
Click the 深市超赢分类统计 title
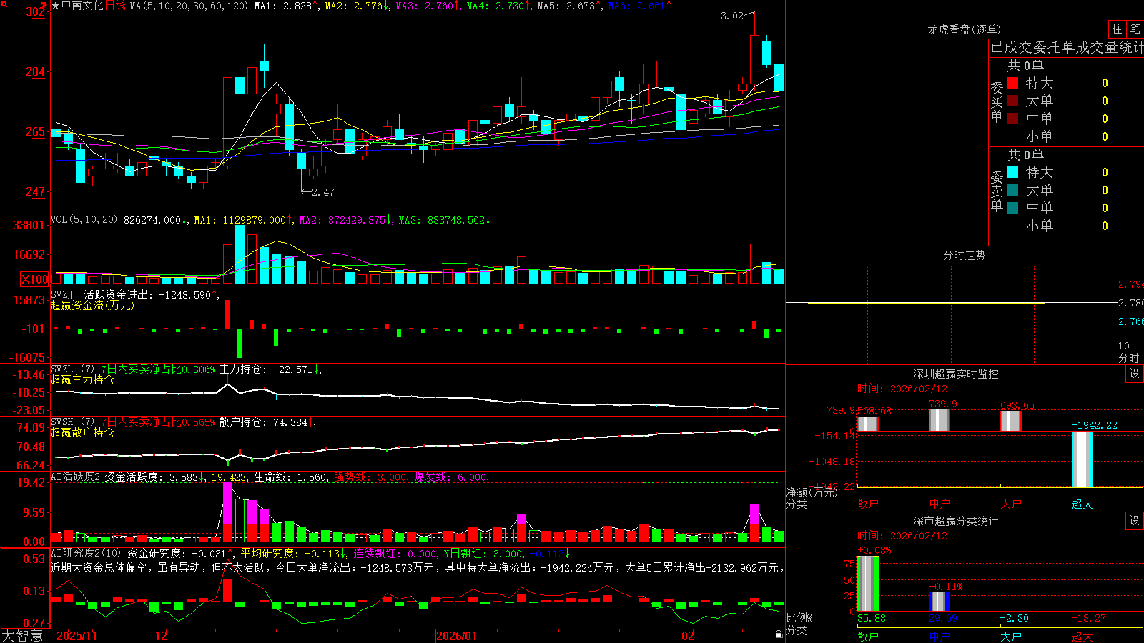click(955, 521)
